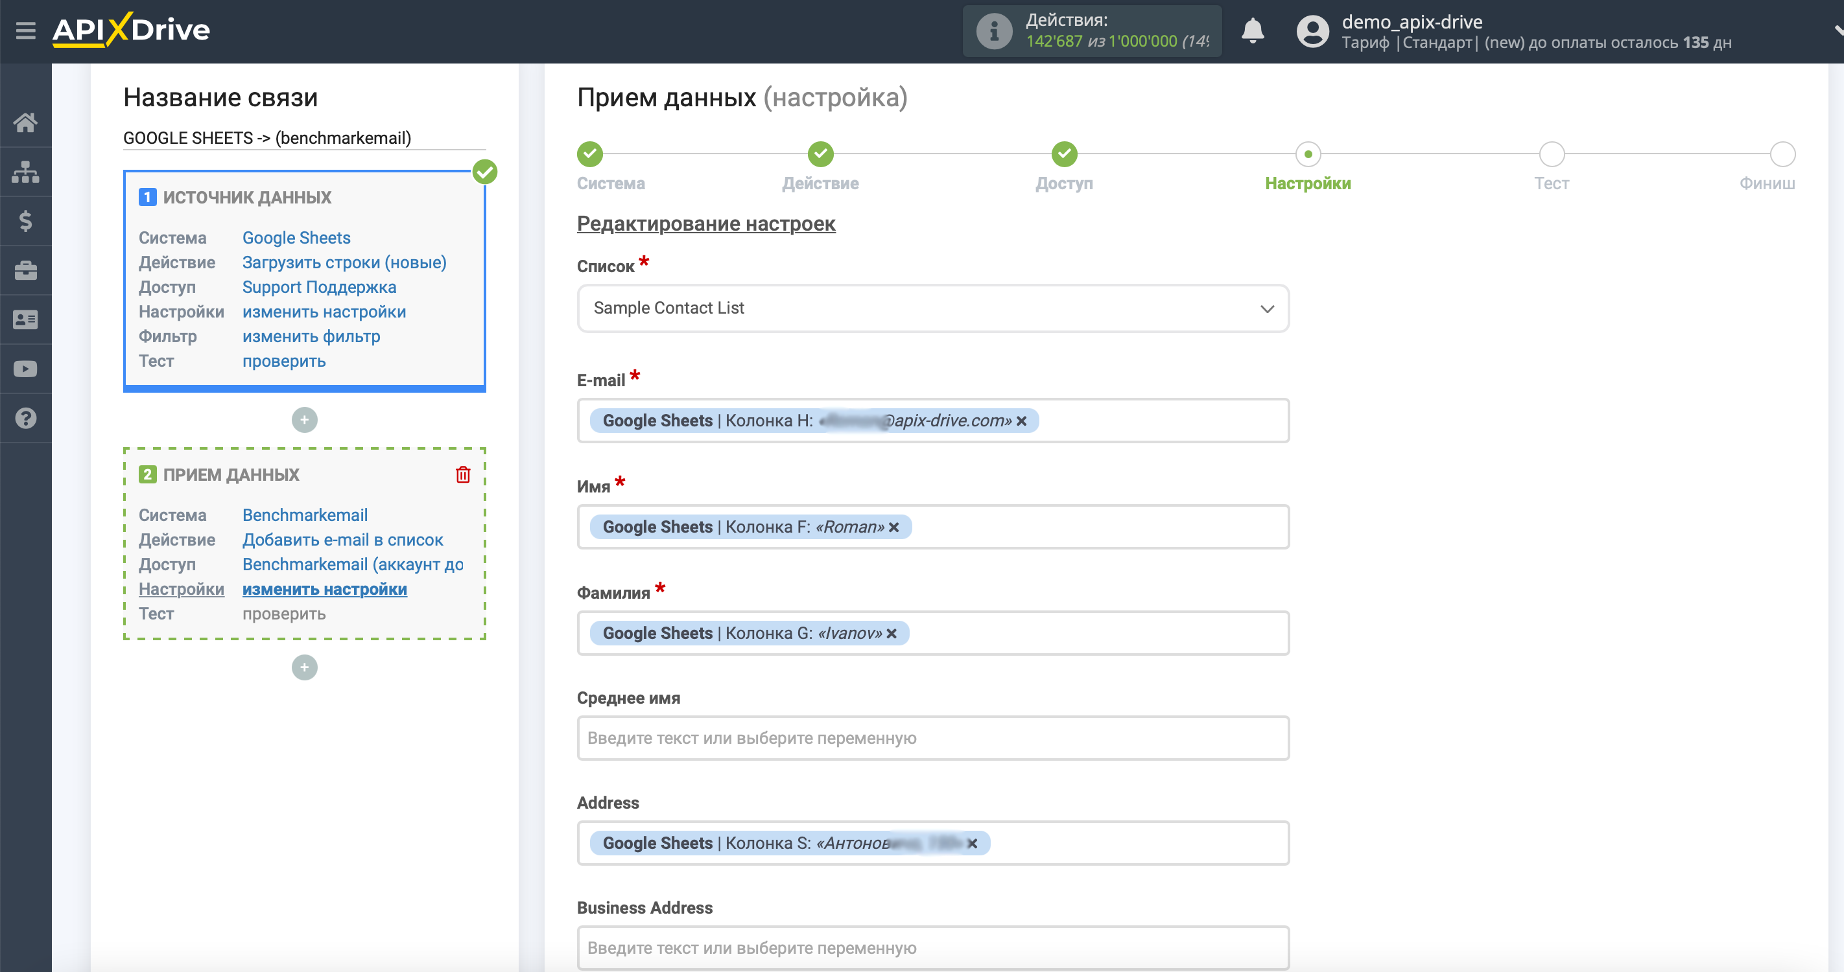This screenshot has height=972, width=1844.
Task: Open the billing dollar sidebar icon
Action: (26, 221)
